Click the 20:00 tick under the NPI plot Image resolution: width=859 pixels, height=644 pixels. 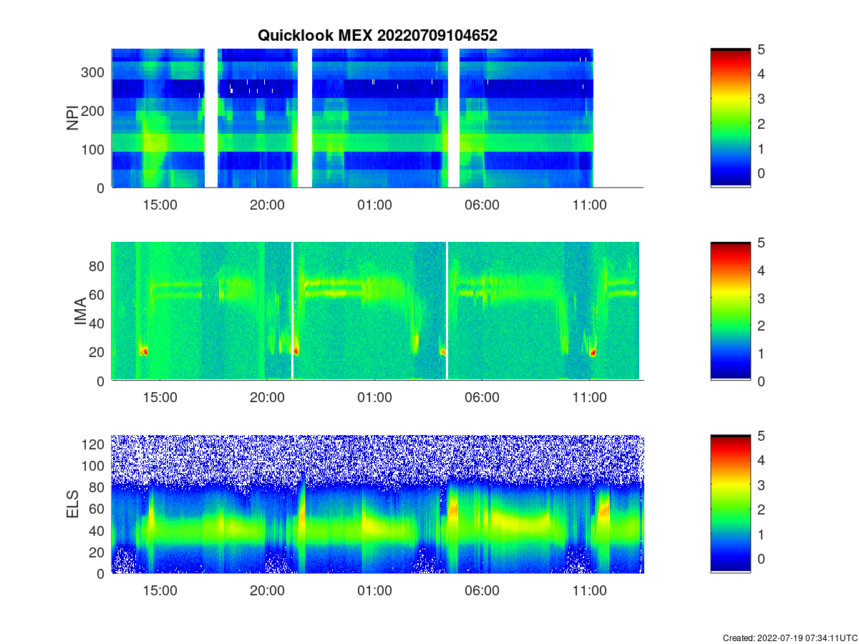[x=268, y=205]
